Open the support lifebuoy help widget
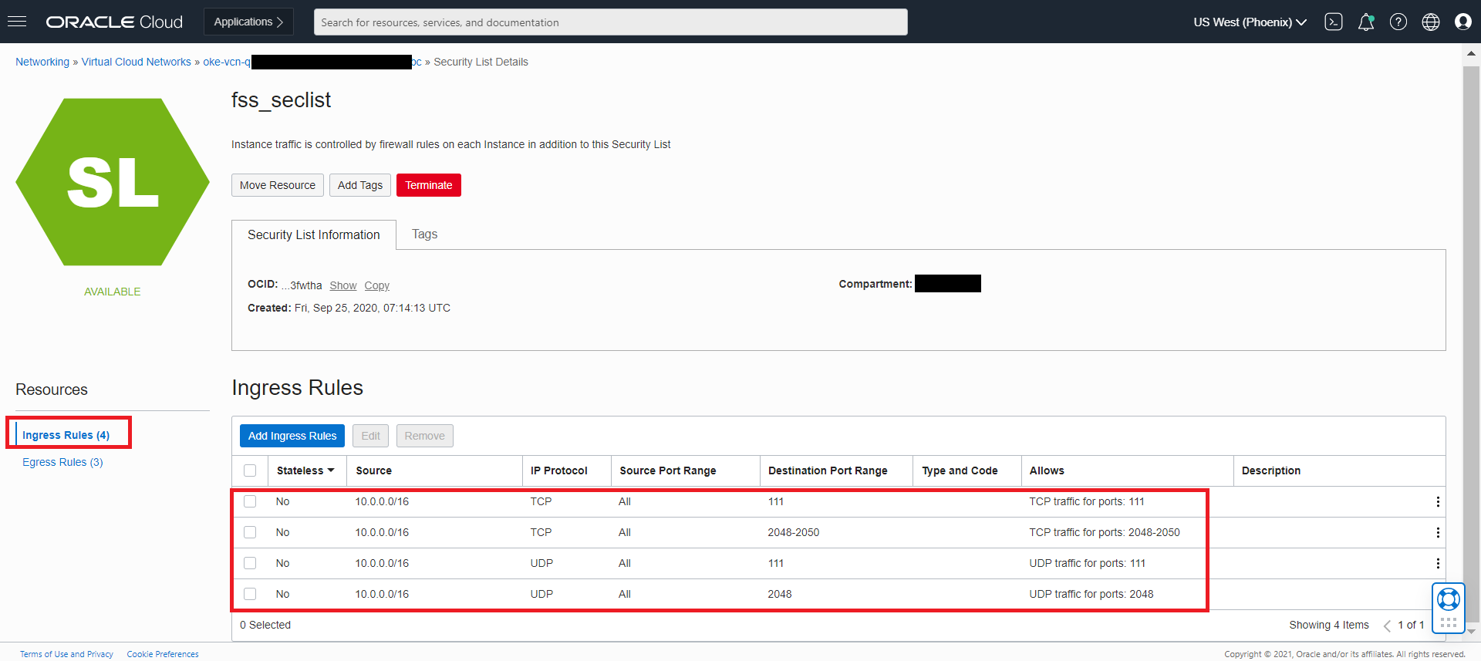 1449,599
